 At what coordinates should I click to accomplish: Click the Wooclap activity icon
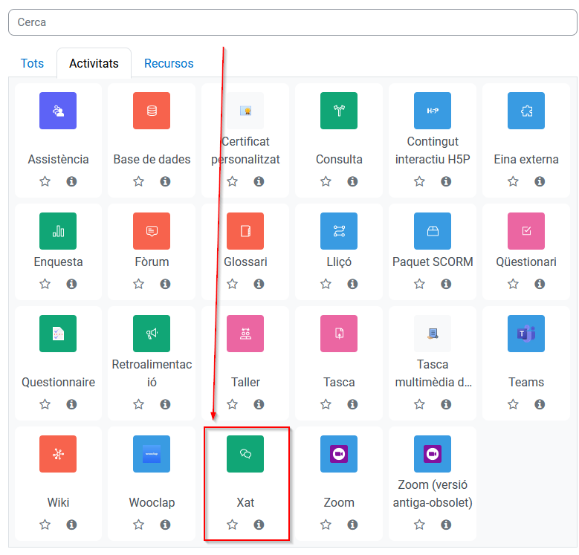pyautogui.click(x=152, y=454)
